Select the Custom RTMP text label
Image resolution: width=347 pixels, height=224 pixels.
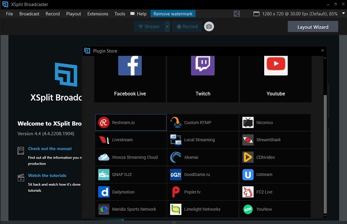point(198,122)
